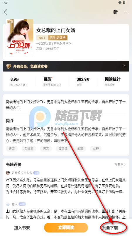Screen dimensions: 132x236
Task: Tap the gold diamond membership icon
Action: coord(9,66)
